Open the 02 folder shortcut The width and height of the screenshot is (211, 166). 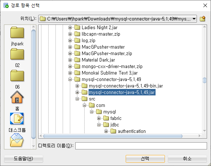[17, 58]
